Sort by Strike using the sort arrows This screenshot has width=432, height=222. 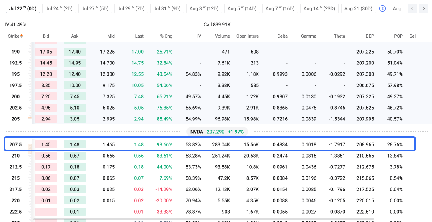point(22,36)
